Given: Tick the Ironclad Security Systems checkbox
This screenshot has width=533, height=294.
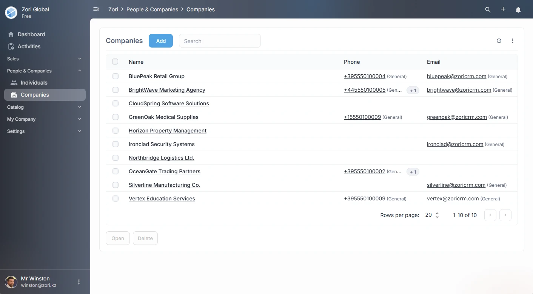Looking at the screenshot, I should coord(116,144).
